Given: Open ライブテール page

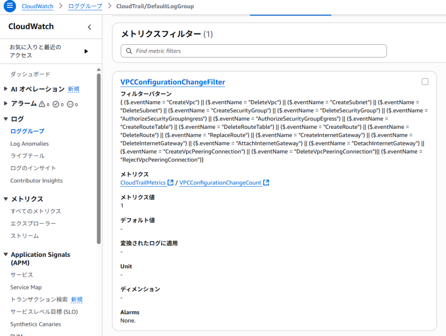Looking at the screenshot, I should point(27,156).
